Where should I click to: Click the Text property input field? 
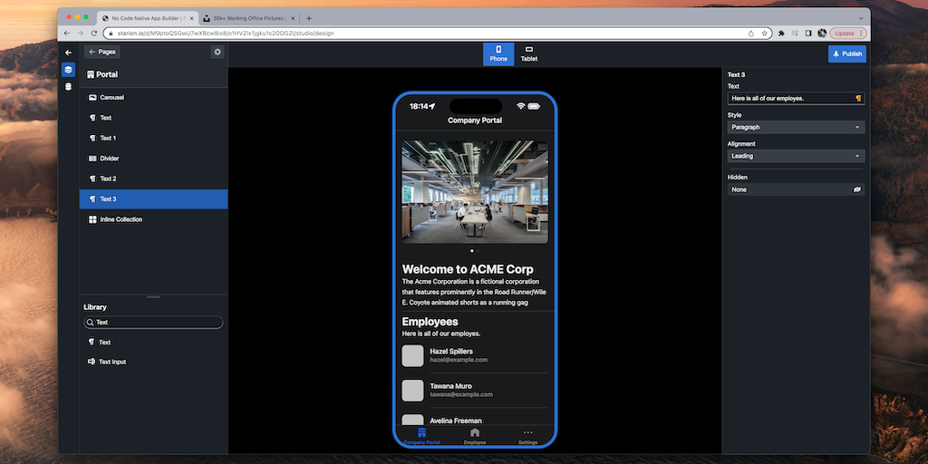[x=796, y=98]
